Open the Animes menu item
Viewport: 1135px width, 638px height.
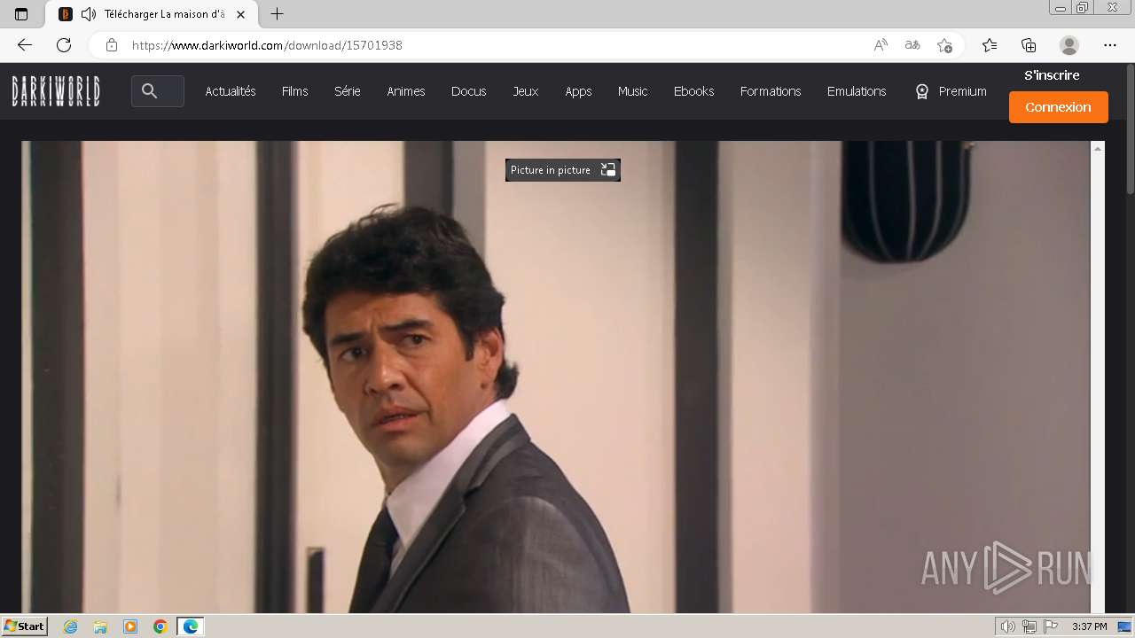[x=406, y=91]
